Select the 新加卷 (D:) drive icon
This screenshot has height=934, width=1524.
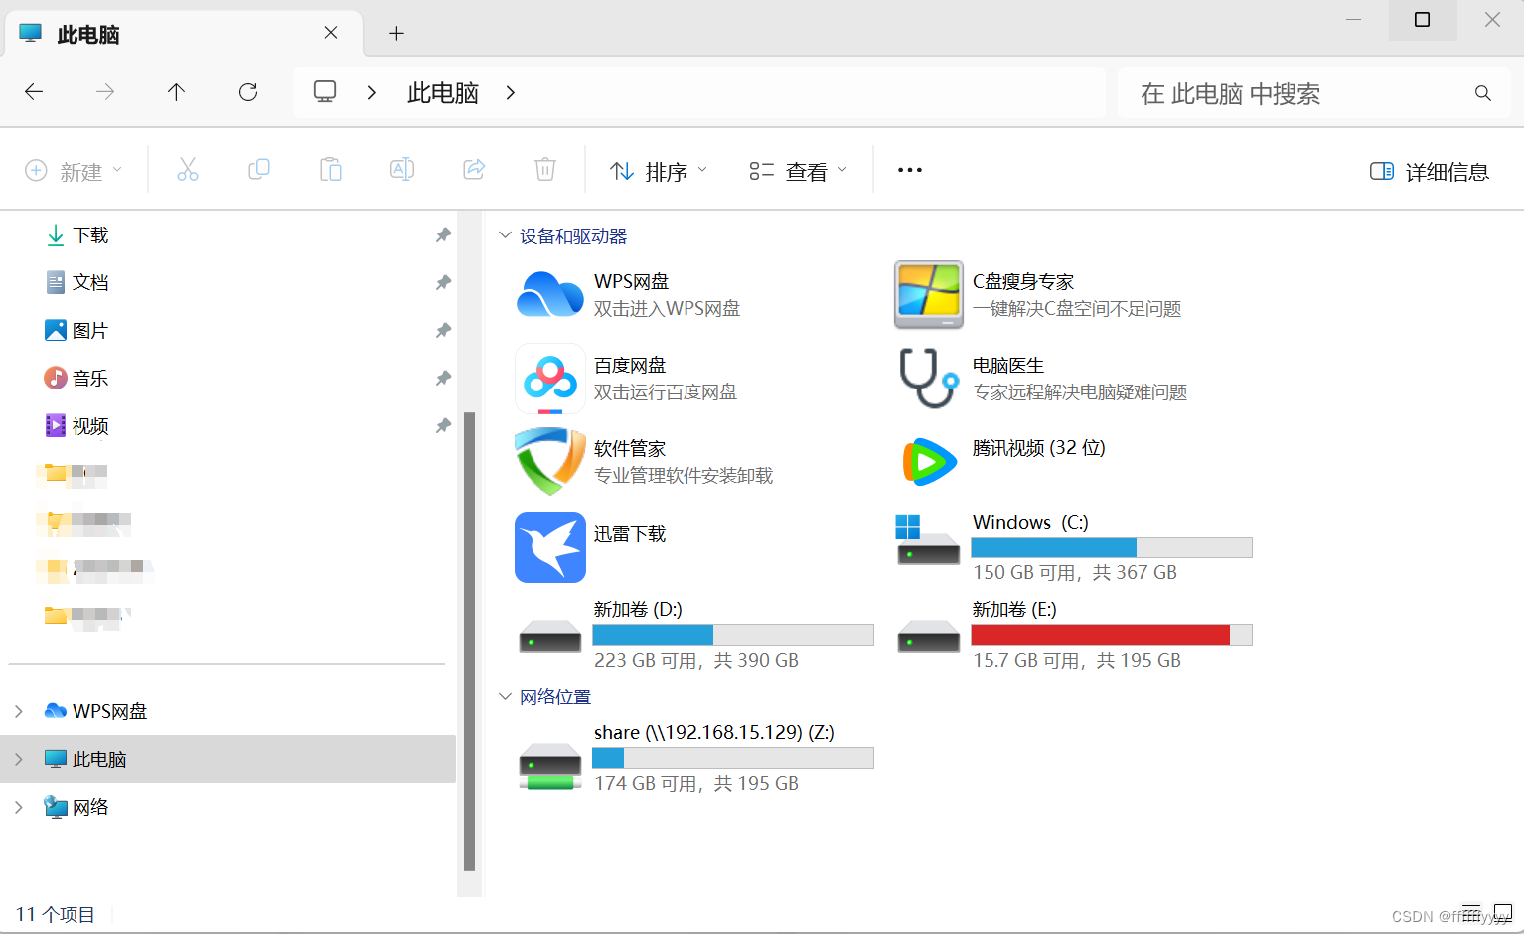(x=550, y=636)
